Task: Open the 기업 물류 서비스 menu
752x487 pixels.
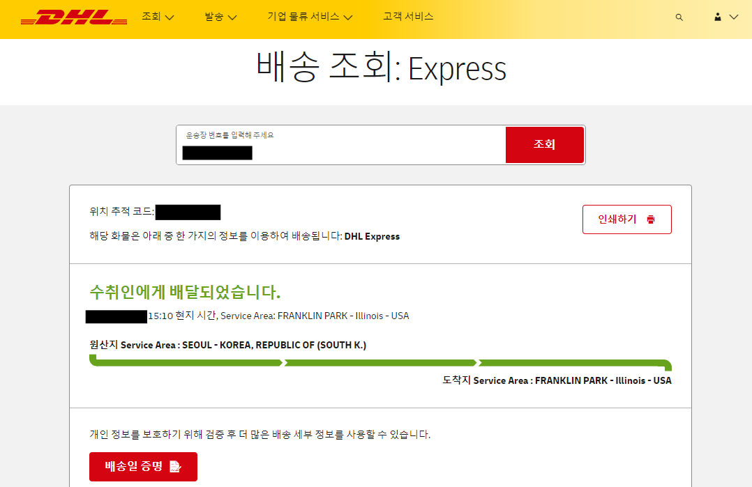Action: (x=303, y=17)
